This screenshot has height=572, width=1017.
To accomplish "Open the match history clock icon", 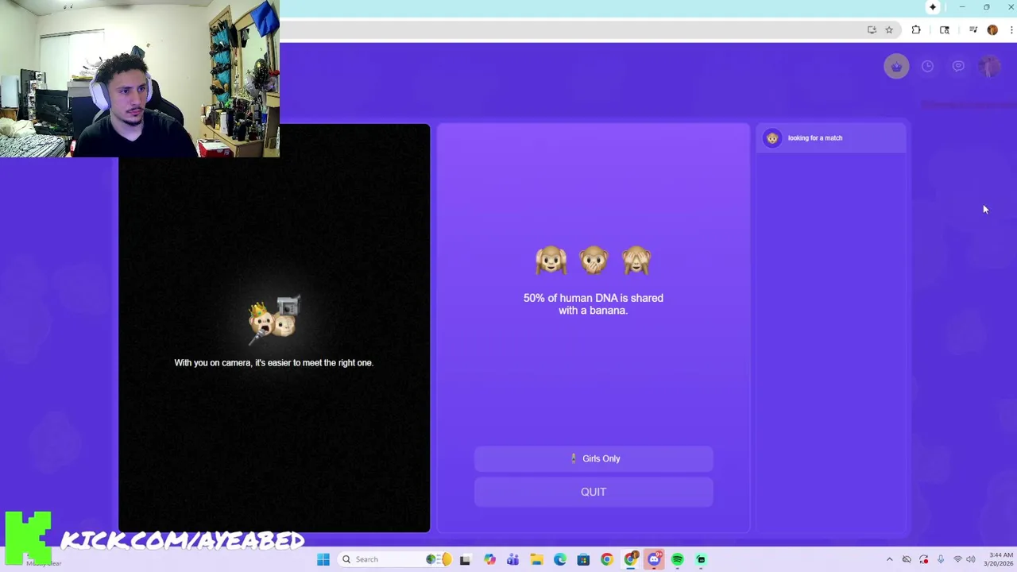I will coord(927,67).
